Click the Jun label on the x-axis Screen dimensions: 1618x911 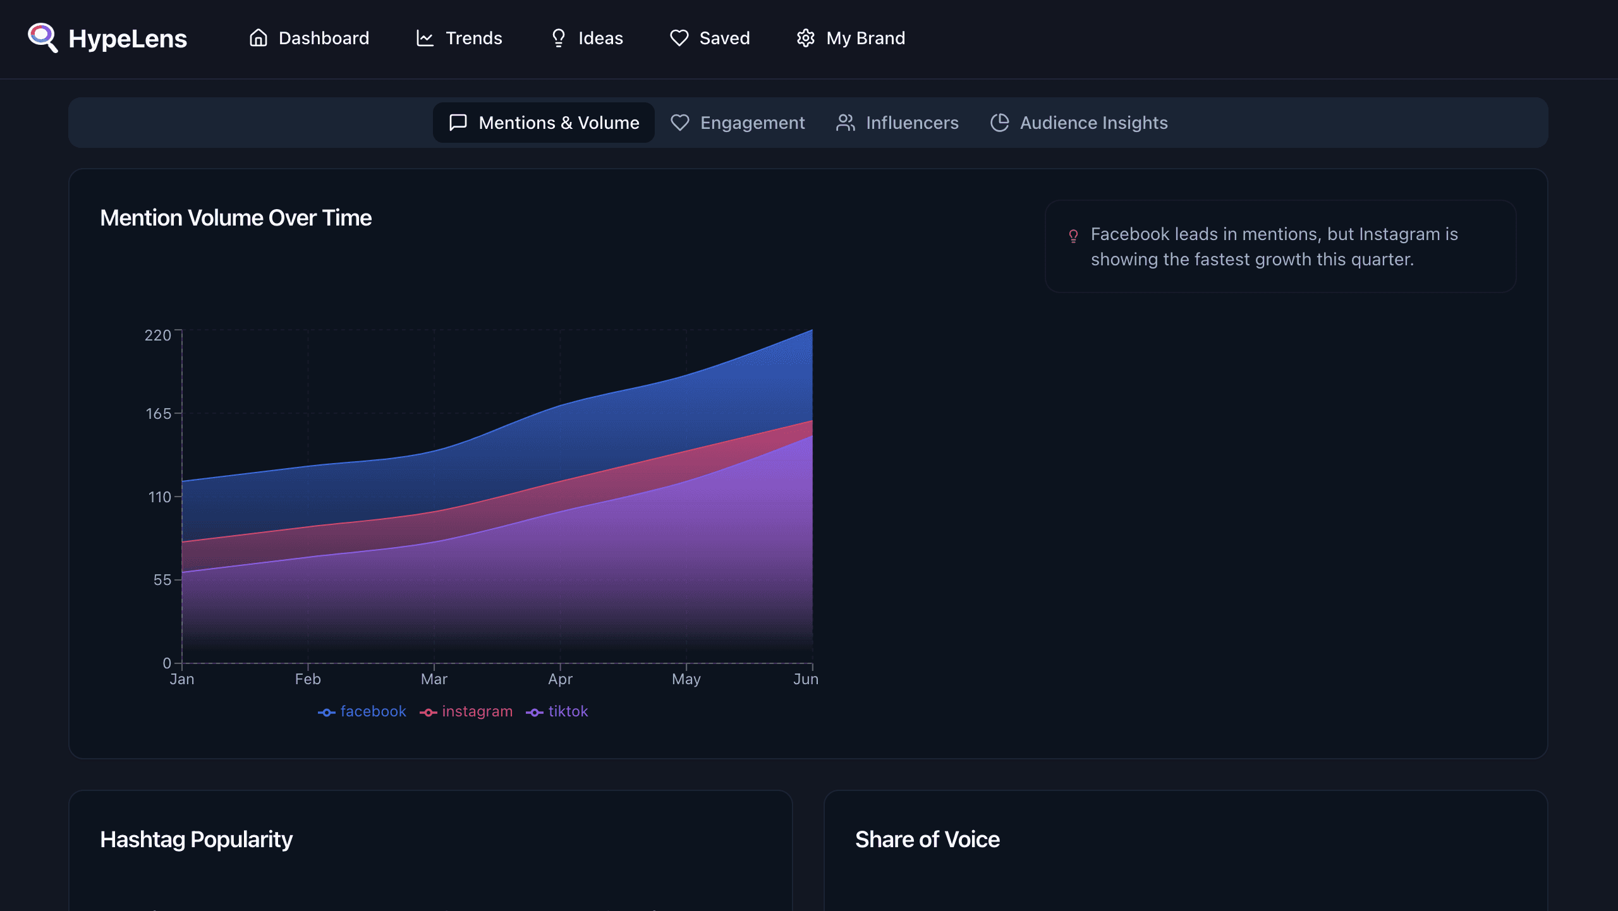(x=806, y=679)
